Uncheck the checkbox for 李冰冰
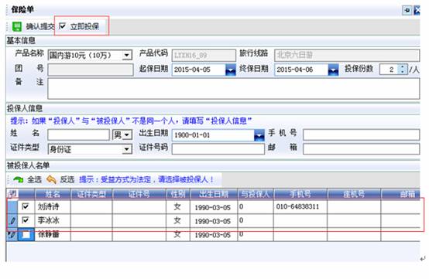 pyautogui.click(x=26, y=219)
